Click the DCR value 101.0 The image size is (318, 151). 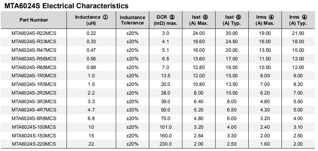click(x=165, y=127)
